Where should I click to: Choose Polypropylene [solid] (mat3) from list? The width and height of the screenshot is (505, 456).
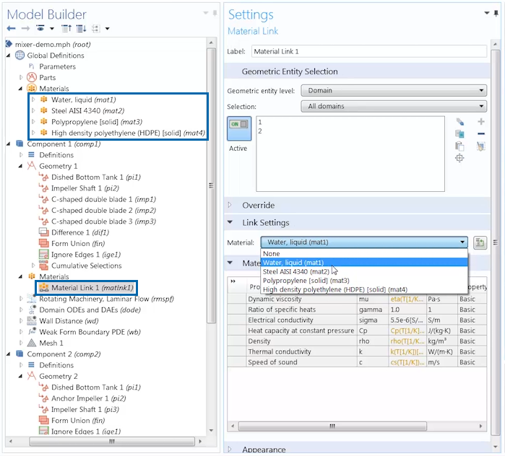tap(306, 281)
